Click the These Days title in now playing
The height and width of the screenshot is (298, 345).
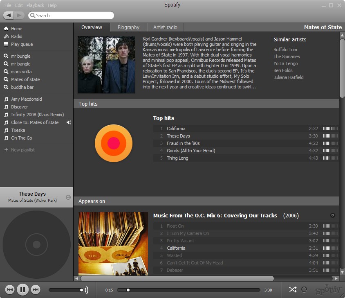[32, 194]
